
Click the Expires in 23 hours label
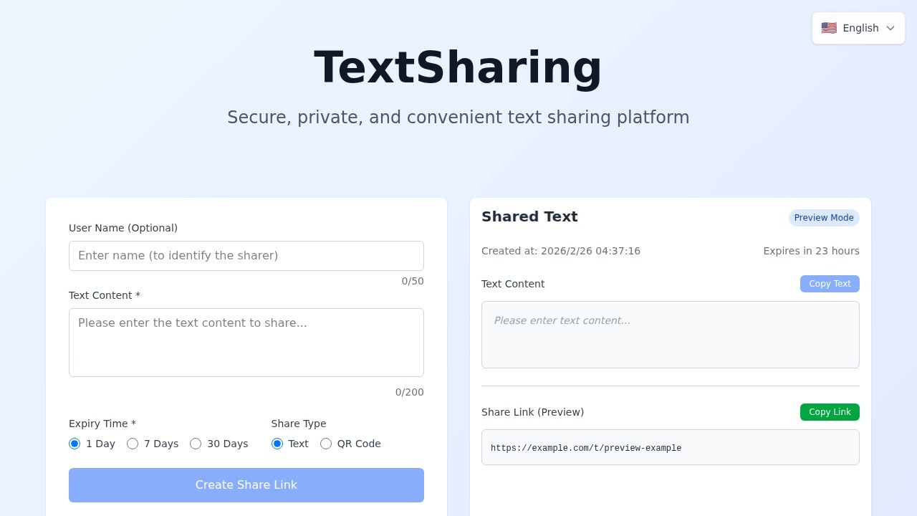[811, 251]
